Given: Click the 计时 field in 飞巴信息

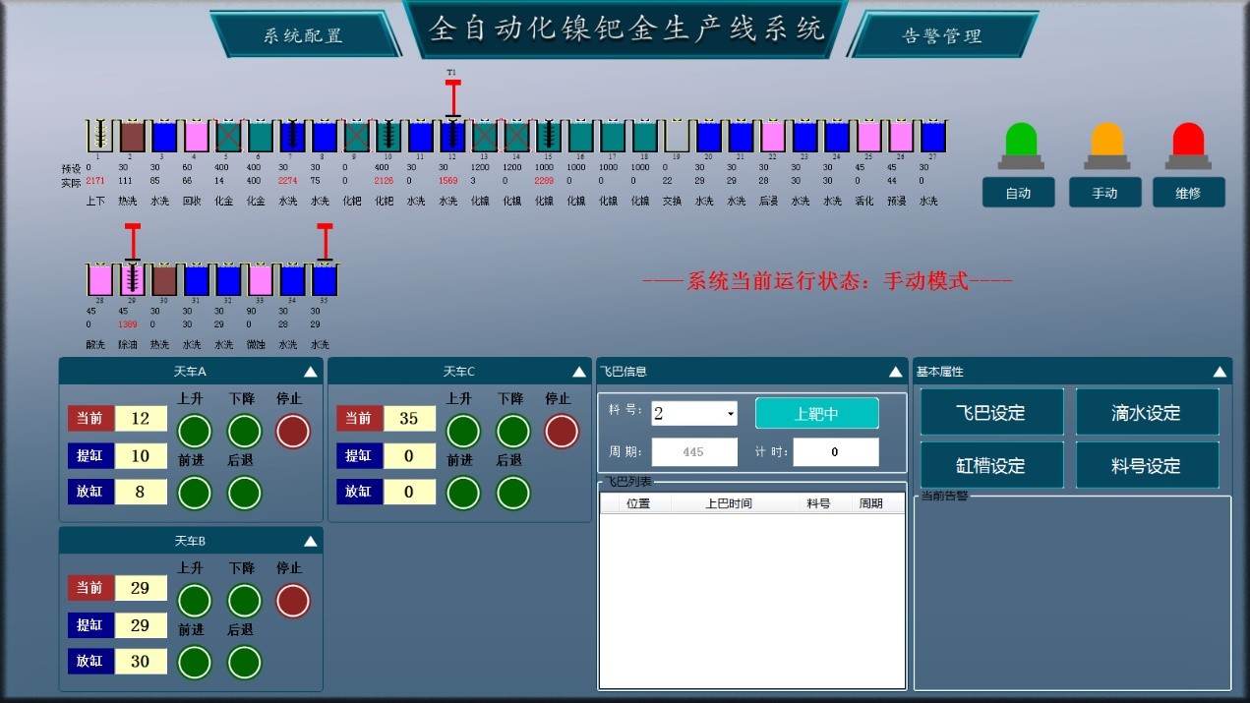Looking at the screenshot, I should pyautogui.click(x=836, y=452).
